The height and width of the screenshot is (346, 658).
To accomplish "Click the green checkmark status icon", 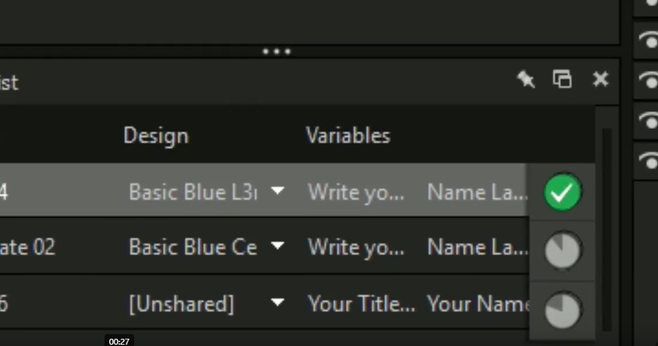I will point(563,192).
